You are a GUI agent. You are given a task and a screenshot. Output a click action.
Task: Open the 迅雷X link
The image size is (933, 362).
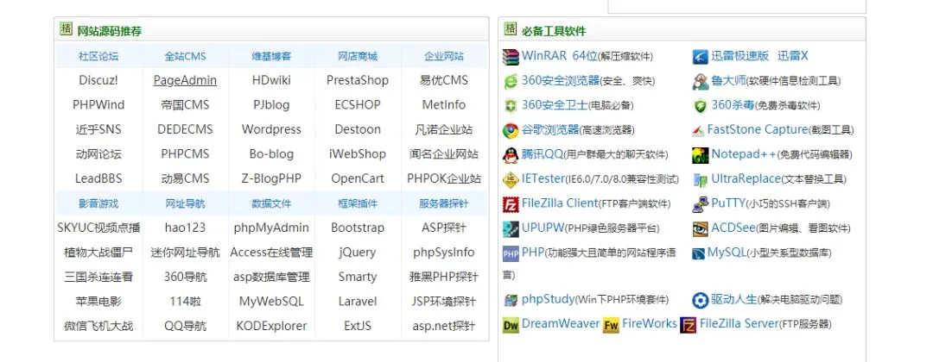(792, 56)
